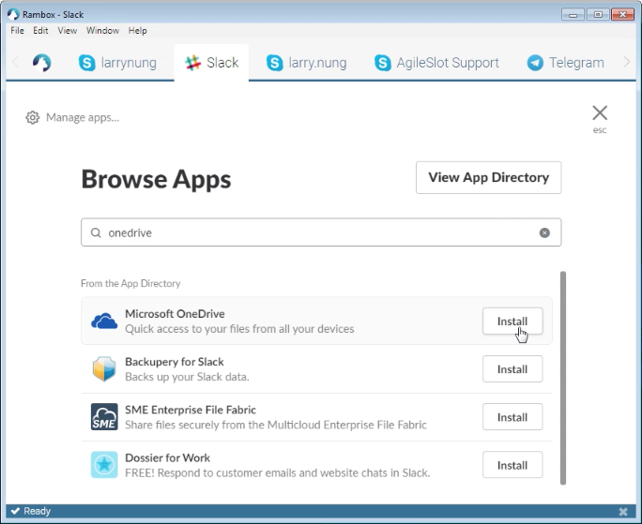
Task: Close the Browse Apps dialog with X
Action: pyautogui.click(x=600, y=112)
